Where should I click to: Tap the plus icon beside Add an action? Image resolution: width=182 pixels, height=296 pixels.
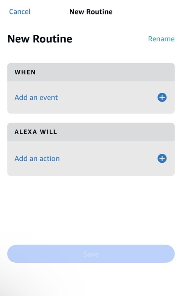[162, 158]
